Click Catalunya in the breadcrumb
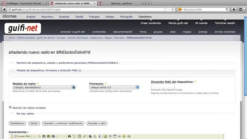The image size is (247, 139). [x=96, y=38]
